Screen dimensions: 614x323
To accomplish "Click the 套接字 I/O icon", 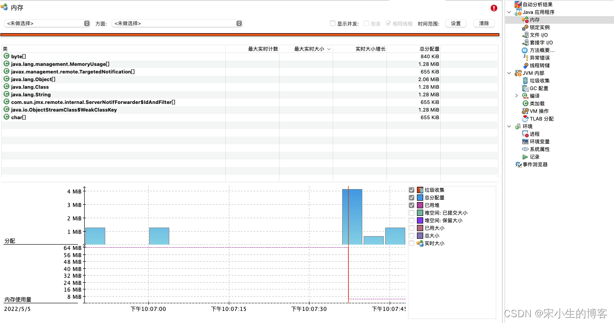I will tap(525, 43).
